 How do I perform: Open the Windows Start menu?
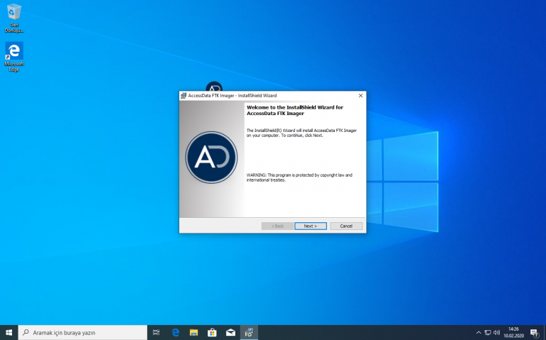click(9, 333)
